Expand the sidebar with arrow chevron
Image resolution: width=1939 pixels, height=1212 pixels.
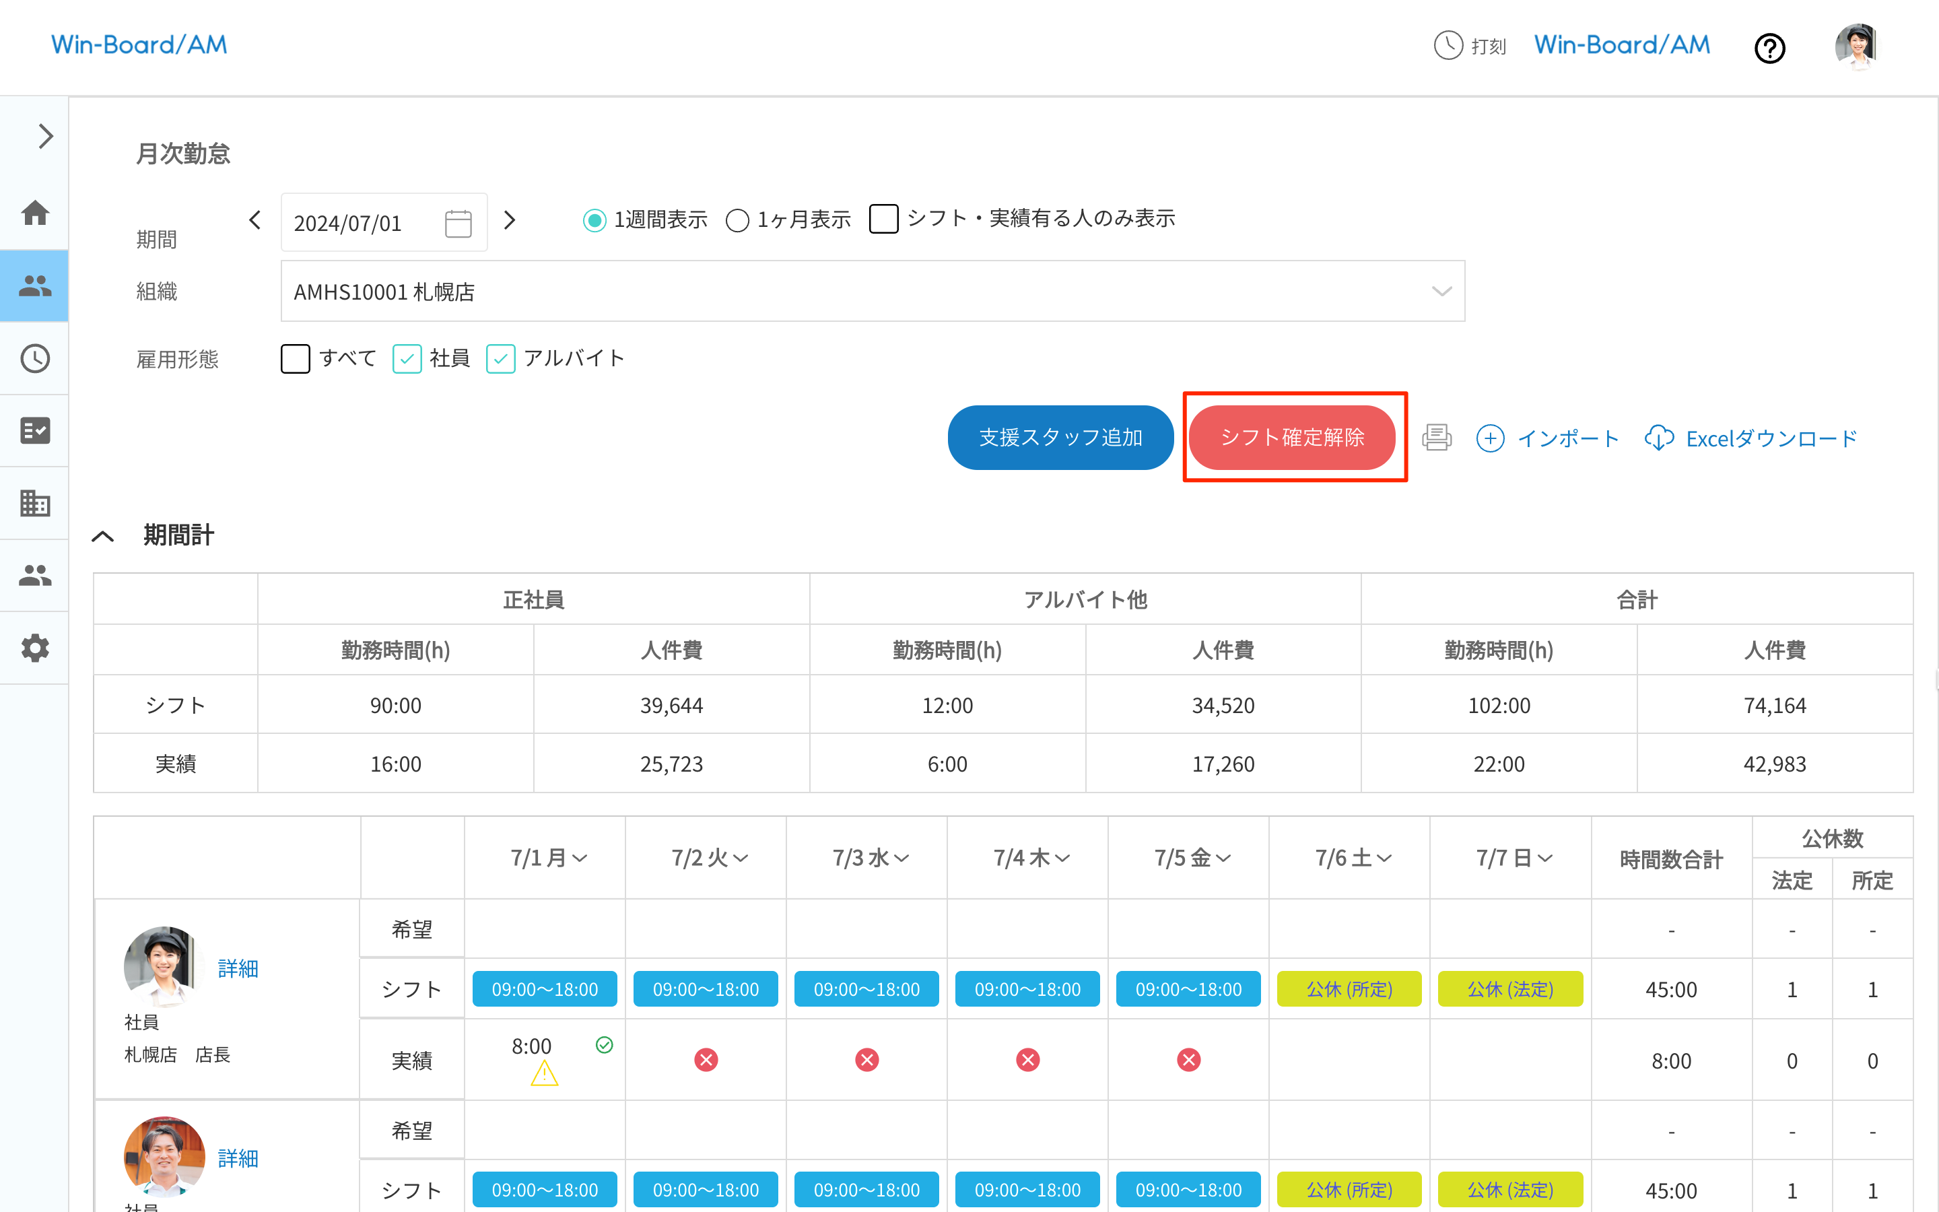(x=46, y=136)
